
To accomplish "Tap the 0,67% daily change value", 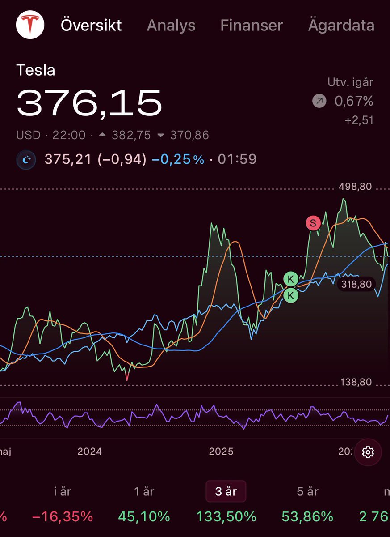I will click(x=354, y=102).
